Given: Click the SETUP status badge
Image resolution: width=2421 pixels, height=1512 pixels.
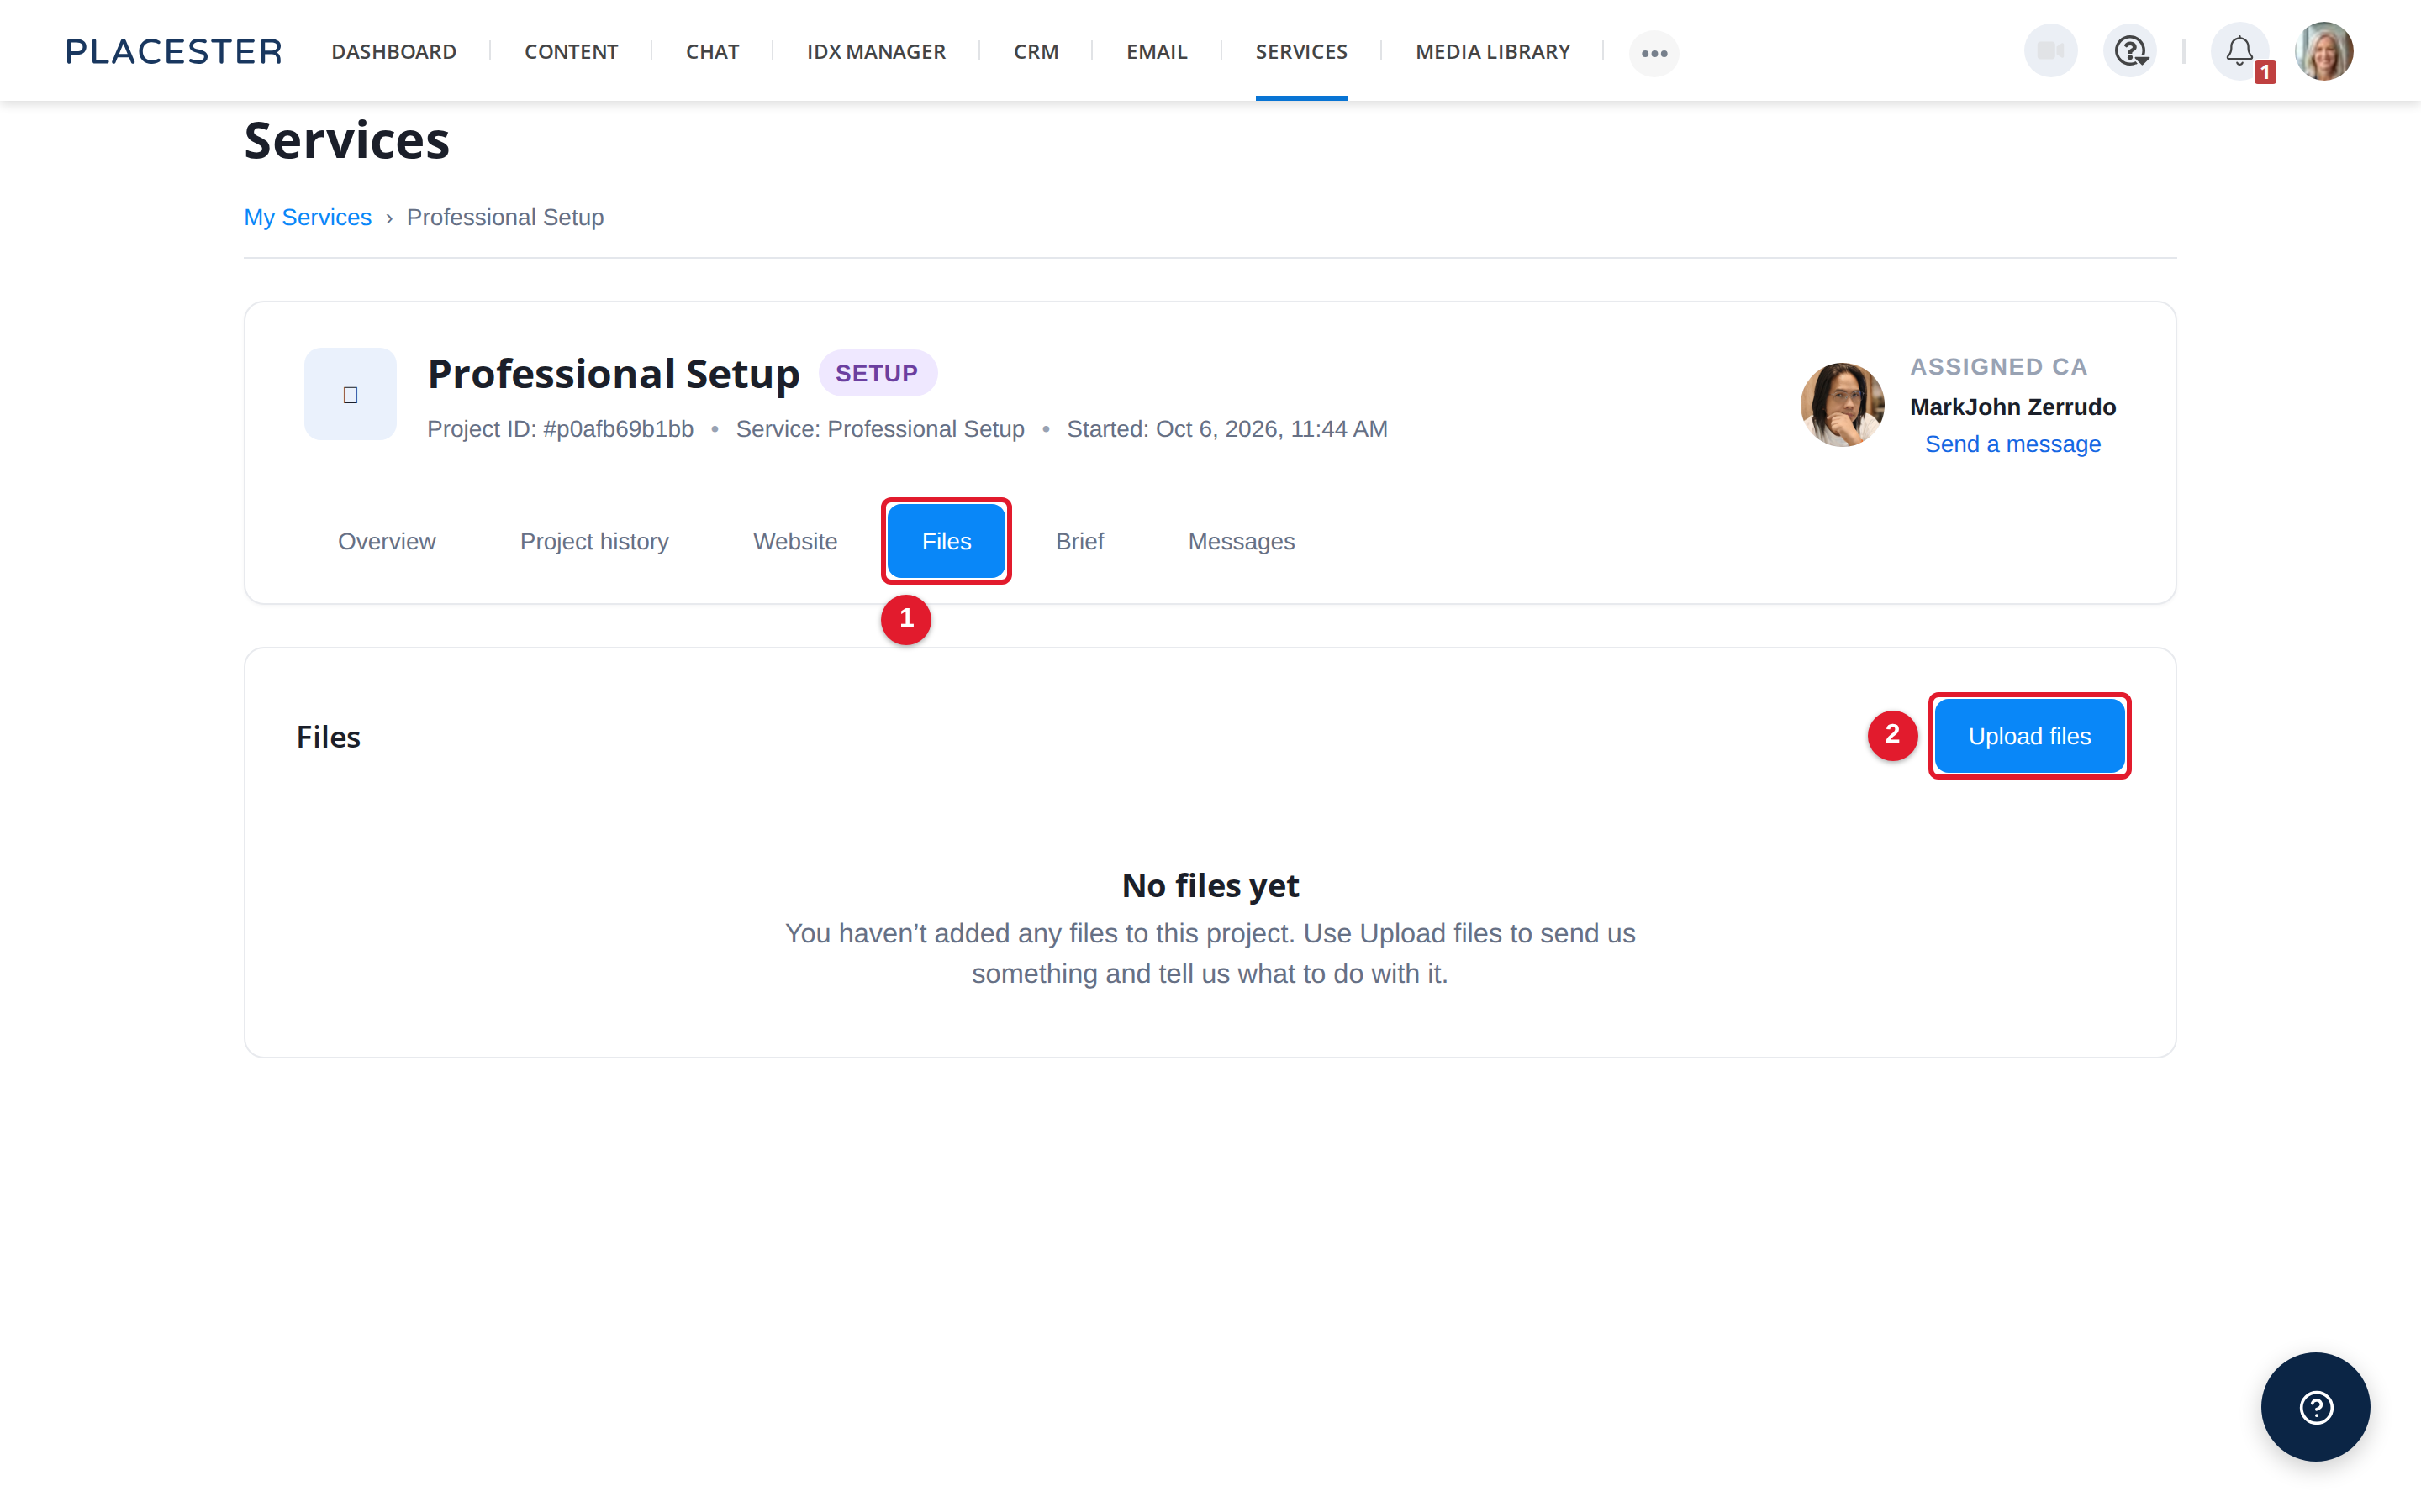Looking at the screenshot, I should coord(878,373).
